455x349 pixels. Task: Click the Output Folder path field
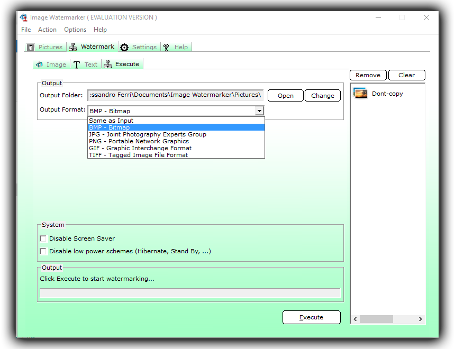click(x=176, y=95)
